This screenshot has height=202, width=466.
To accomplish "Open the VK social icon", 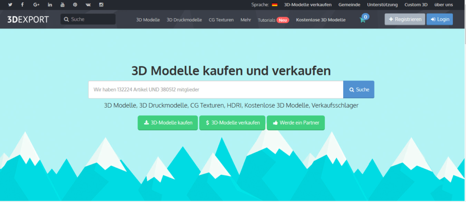I will click(88, 5).
